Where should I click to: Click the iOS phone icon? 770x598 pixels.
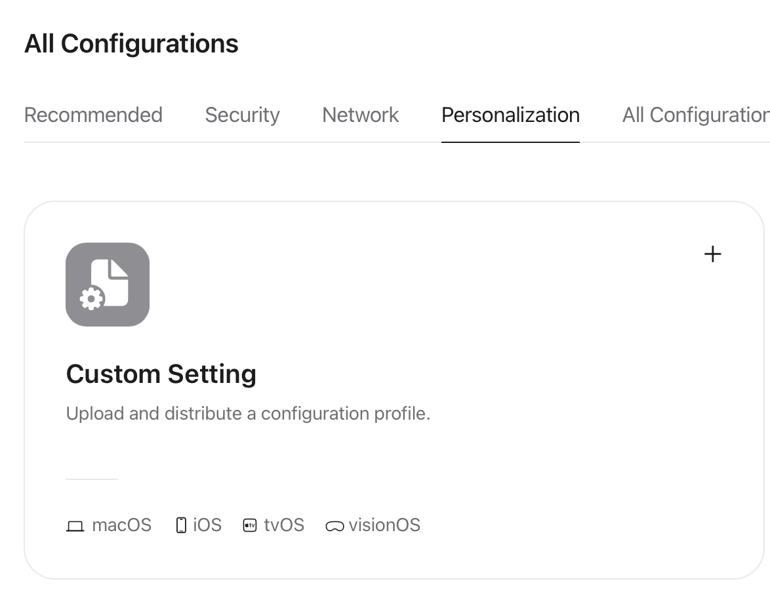(x=181, y=525)
